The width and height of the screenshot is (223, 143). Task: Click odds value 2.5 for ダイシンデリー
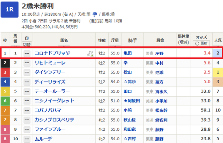coord(207,72)
